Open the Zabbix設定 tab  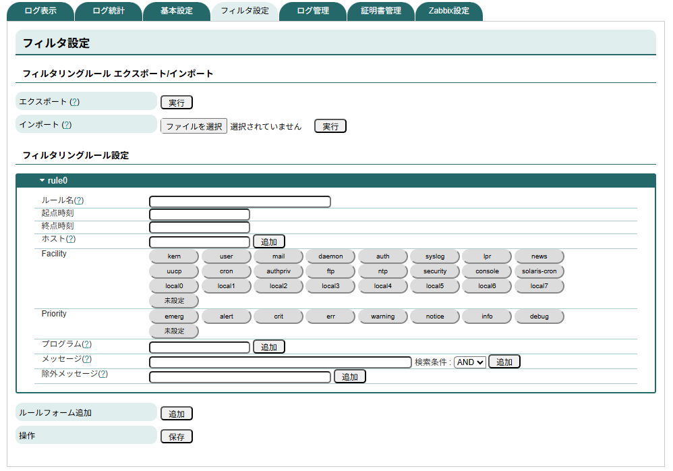tap(448, 11)
